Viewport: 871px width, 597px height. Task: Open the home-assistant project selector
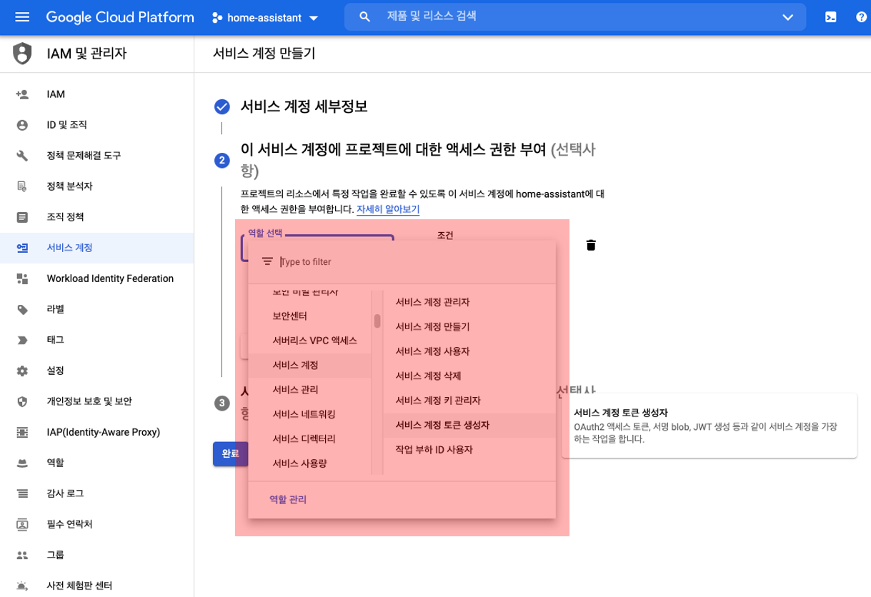265,18
